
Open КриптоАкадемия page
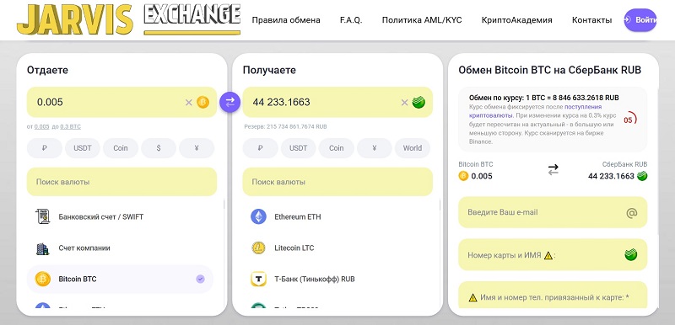click(516, 20)
